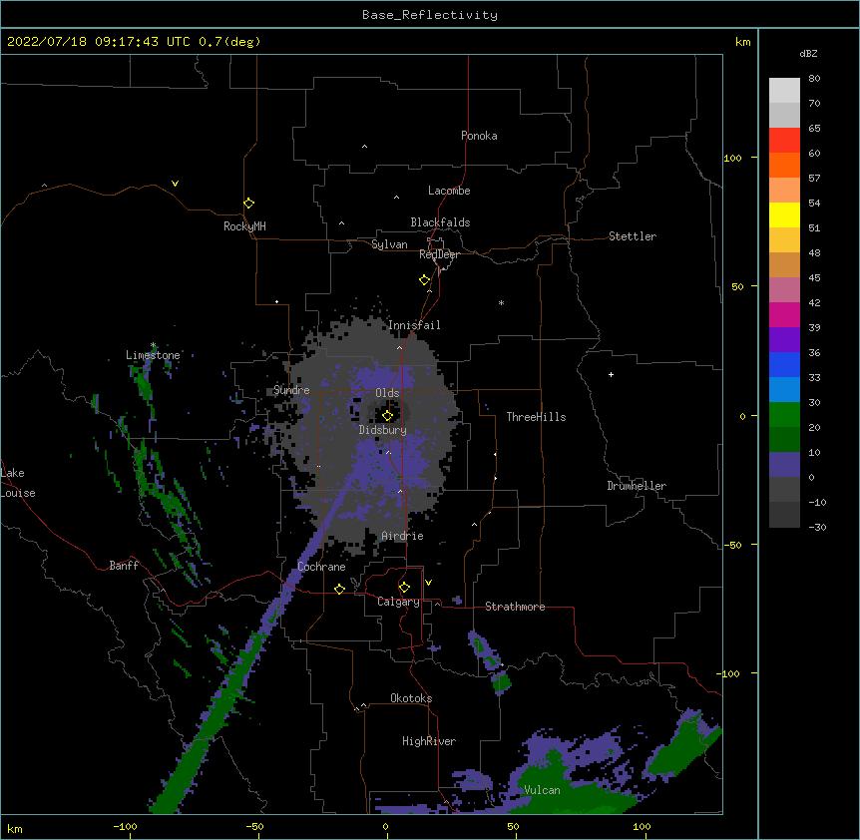The image size is (860, 840).
Task: Click the Airdrie city label
Action: (x=402, y=536)
